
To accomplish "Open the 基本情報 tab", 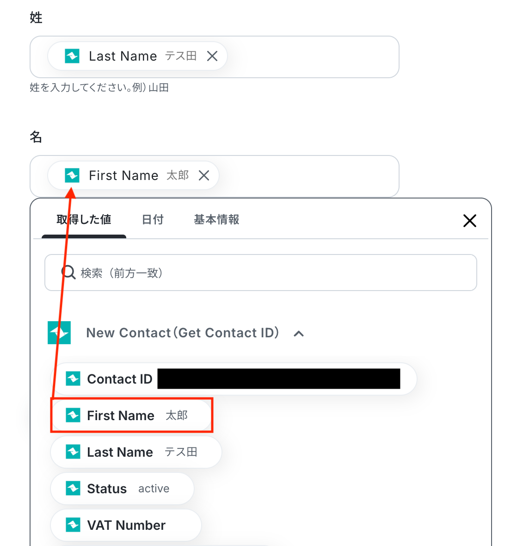I will coord(216,220).
